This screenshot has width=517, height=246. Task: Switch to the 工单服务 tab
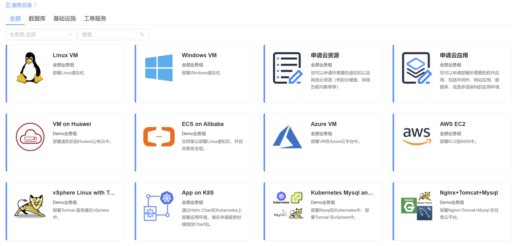point(95,19)
